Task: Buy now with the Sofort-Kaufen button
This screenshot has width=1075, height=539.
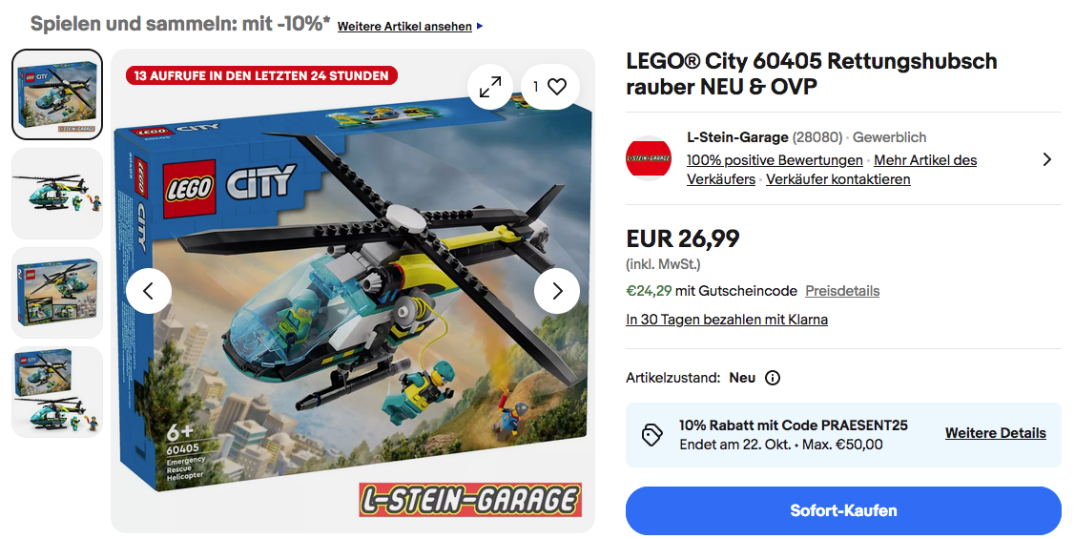Action: [843, 511]
